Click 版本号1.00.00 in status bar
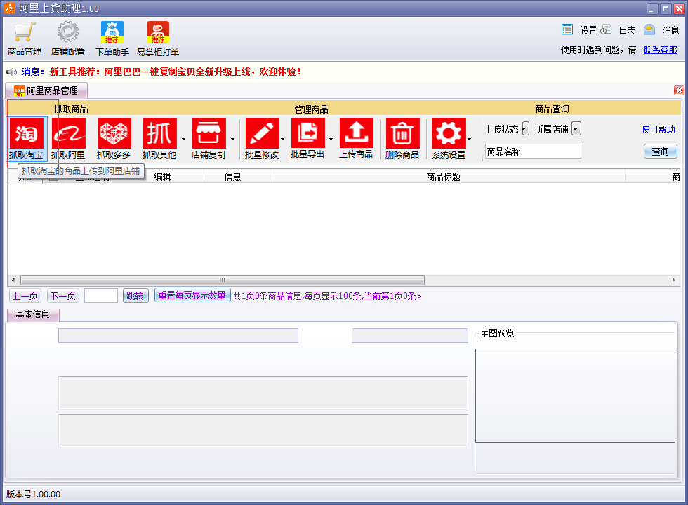 coord(34,494)
